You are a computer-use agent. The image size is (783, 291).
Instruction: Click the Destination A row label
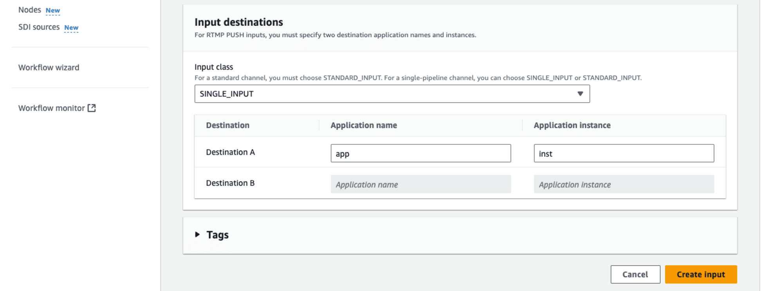tap(230, 152)
